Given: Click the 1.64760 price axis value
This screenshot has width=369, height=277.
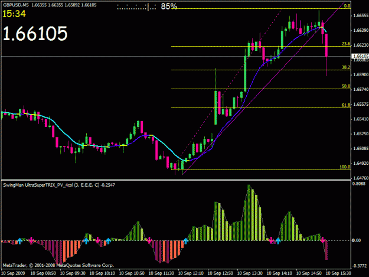Looking at the screenshot, I should pyautogui.click(x=361, y=178).
